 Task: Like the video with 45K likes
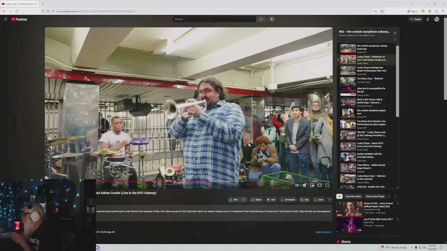click(233, 200)
